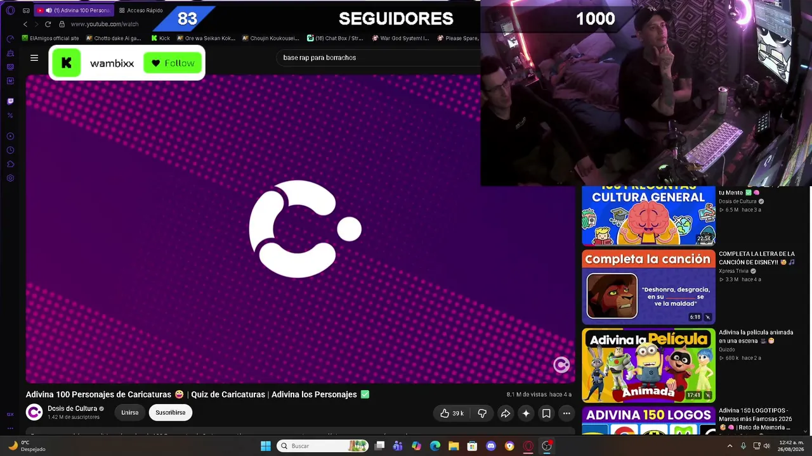Open the Opera GX main menu logo
The width and height of the screenshot is (812, 456).
[10, 10]
